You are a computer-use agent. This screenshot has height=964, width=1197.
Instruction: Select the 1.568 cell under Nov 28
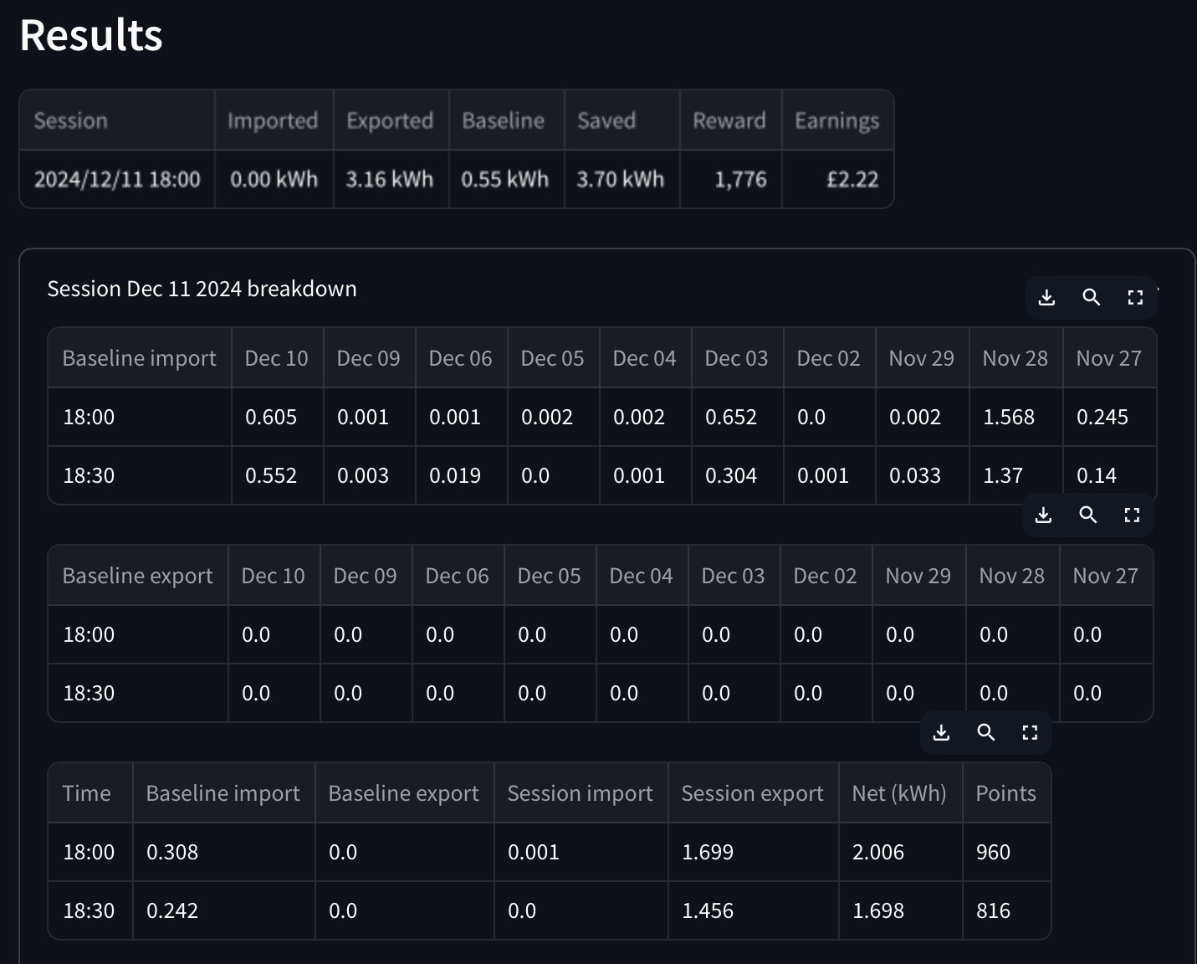(1015, 417)
